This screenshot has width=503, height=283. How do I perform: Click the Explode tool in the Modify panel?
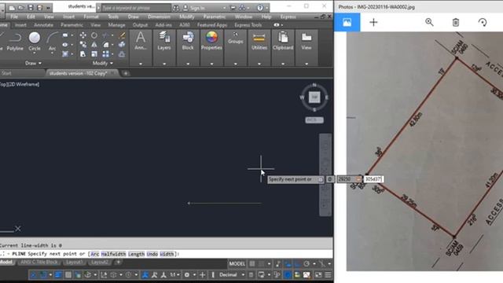(122, 45)
